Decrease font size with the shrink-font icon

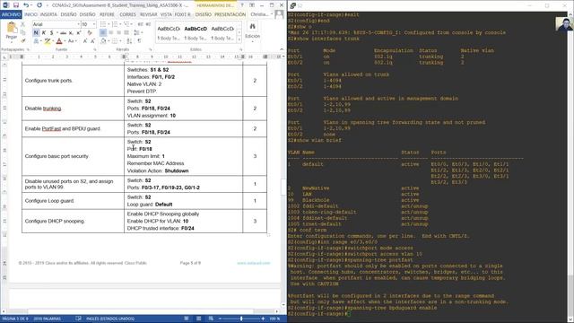pyautogui.click(x=92, y=41)
